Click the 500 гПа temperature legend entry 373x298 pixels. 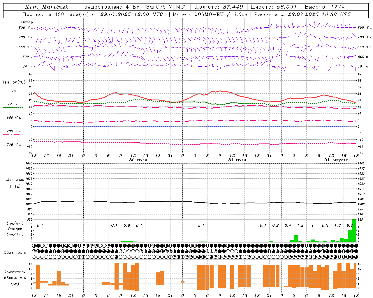tap(14, 145)
